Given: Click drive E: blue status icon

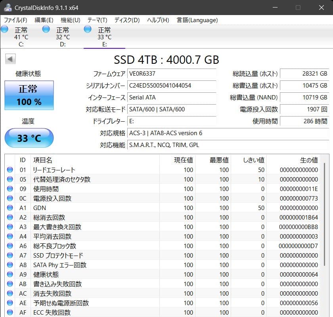Looking at the screenshot, I should (x=87, y=29).
